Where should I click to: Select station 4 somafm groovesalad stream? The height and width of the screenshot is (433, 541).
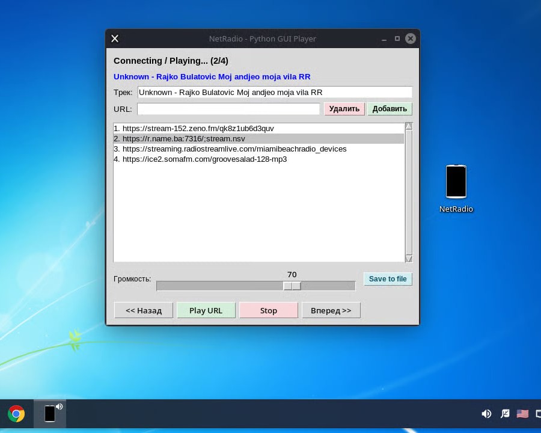pyautogui.click(x=258, y=159)
